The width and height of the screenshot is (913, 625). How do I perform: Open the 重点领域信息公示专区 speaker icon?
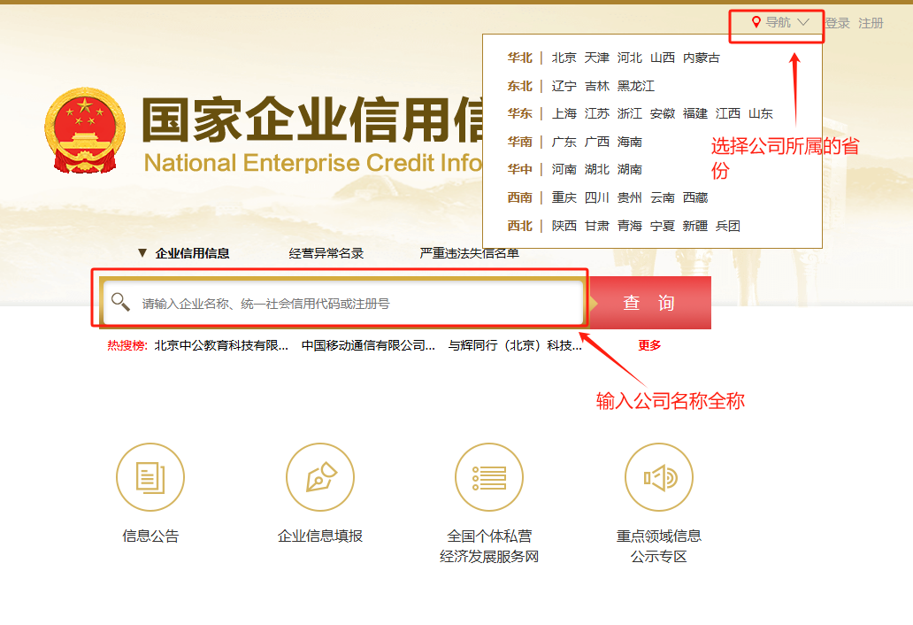(659, 477)
